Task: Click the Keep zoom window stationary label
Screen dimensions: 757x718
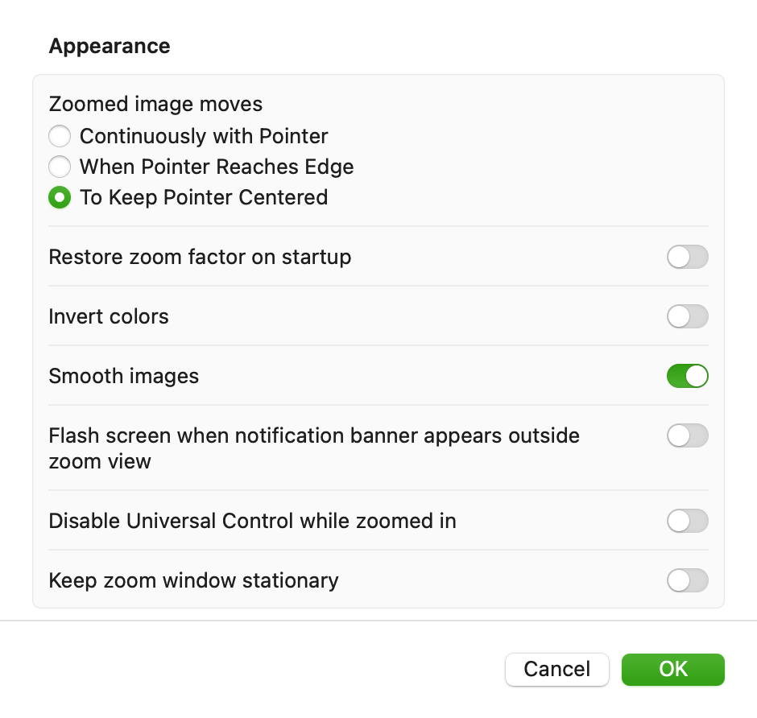Action: coord(193,580)
